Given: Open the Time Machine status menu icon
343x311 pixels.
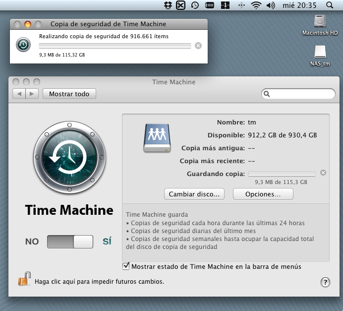Looking at the screenshot, I should tap(195, 5).
